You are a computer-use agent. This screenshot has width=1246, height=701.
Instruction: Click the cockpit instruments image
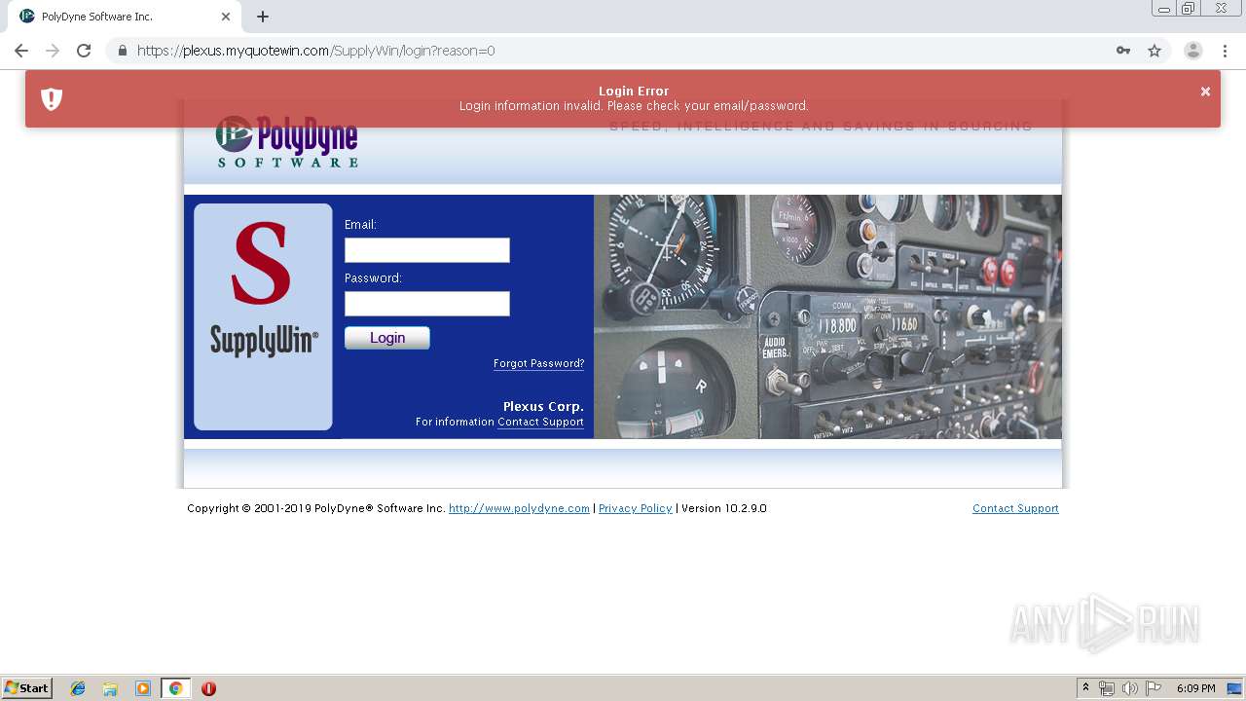pyautogui.click(x=827, y=316)
